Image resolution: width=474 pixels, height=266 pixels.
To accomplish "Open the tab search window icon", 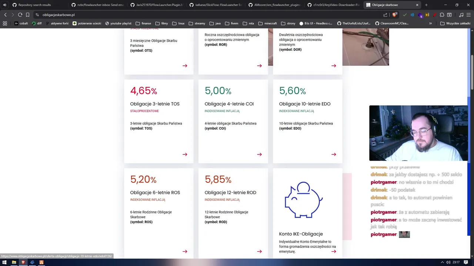I will (x=450, y=15).
